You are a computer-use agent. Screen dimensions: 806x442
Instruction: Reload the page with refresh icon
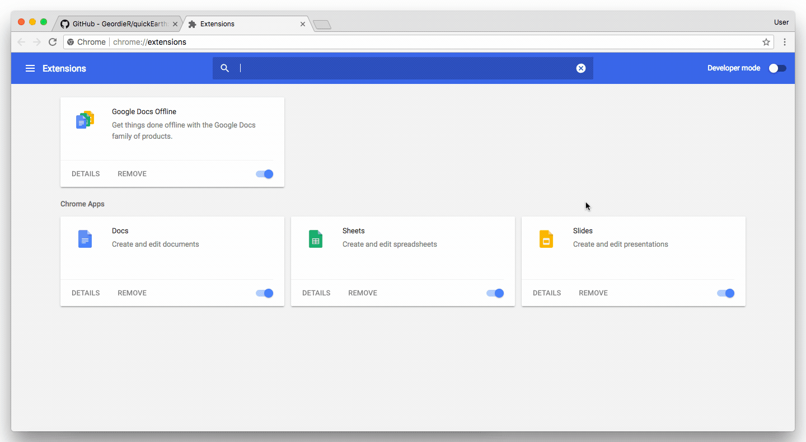[53, 42]
